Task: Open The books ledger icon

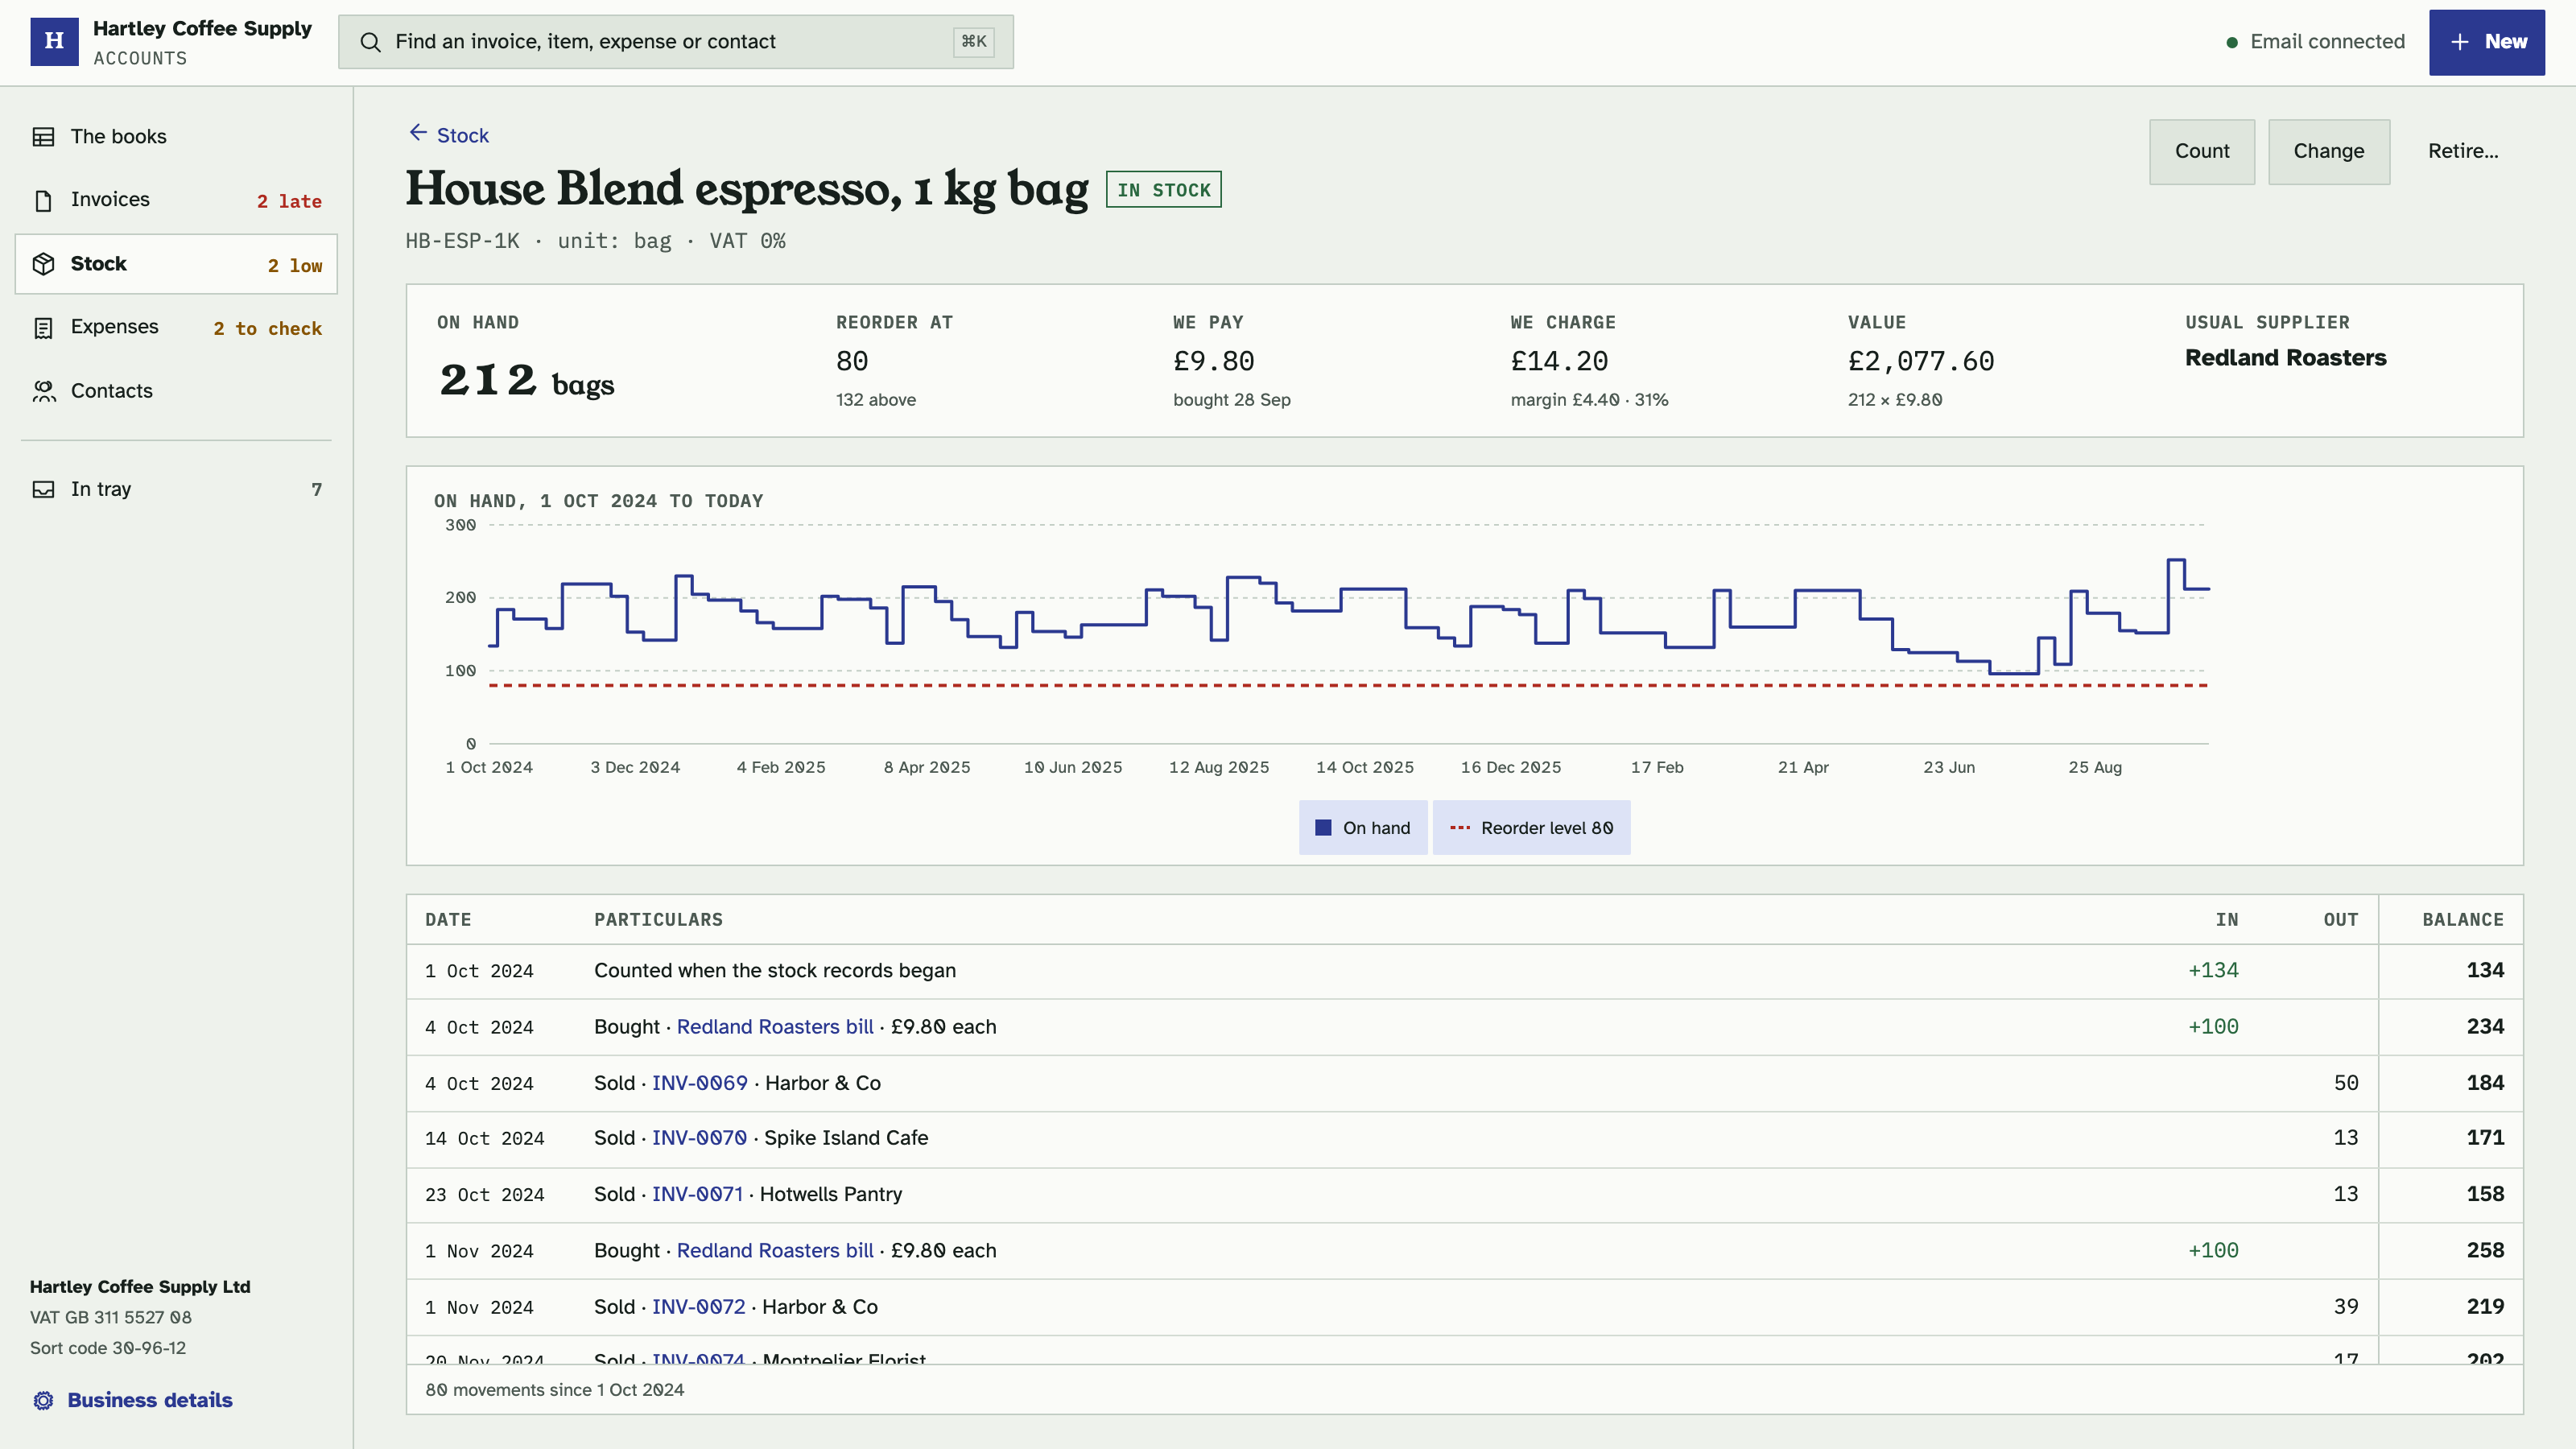Action: point(43,137)
